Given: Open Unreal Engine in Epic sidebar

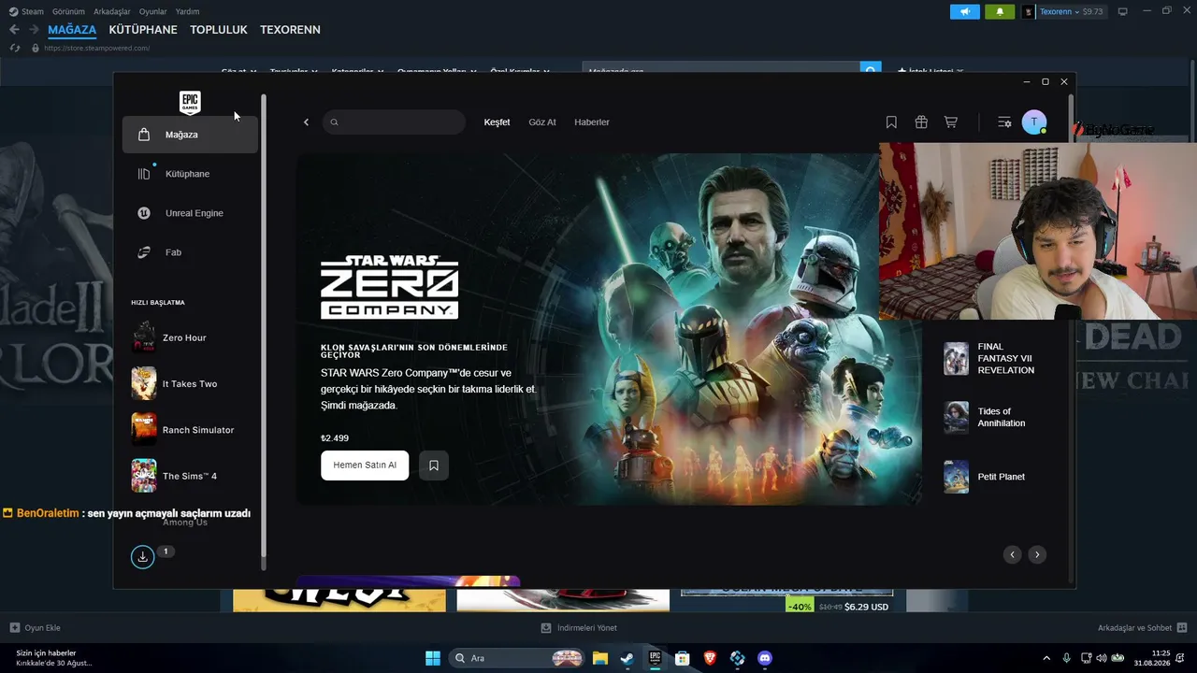Looking at the screenshot, I should coord(190,213).
